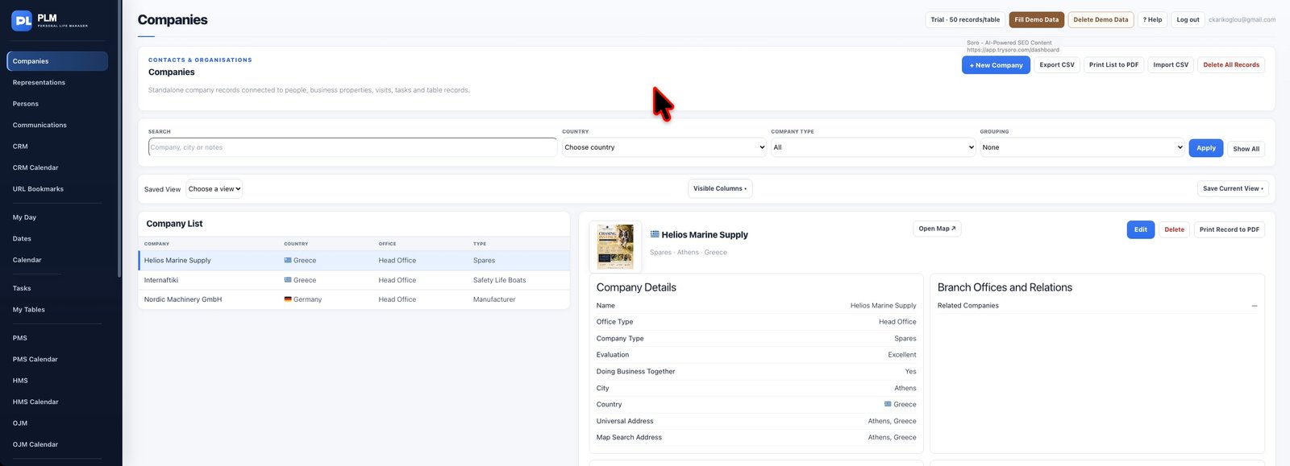Open URL Bookmarks in the sidebar

tap(38, 189)
